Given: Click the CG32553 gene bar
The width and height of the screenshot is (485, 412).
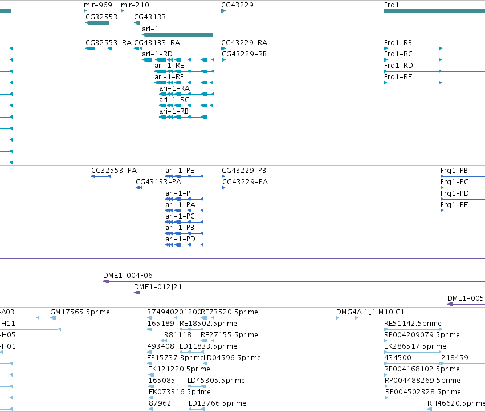Looking at the screenshot, I should [97, 23].
